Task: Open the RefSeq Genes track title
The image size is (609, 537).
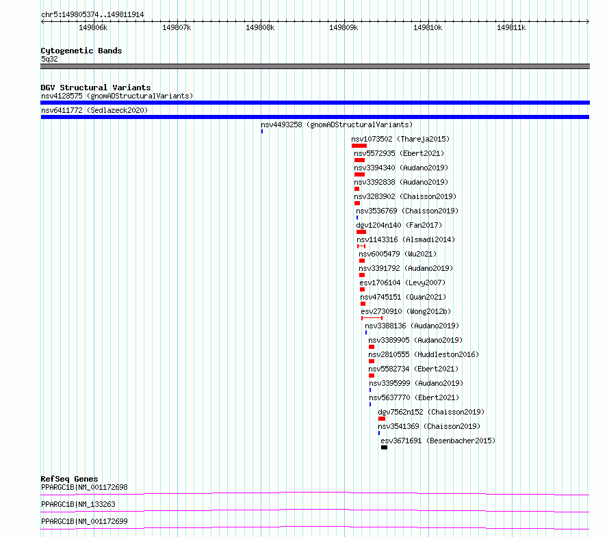Action: [x=70, y=479]
